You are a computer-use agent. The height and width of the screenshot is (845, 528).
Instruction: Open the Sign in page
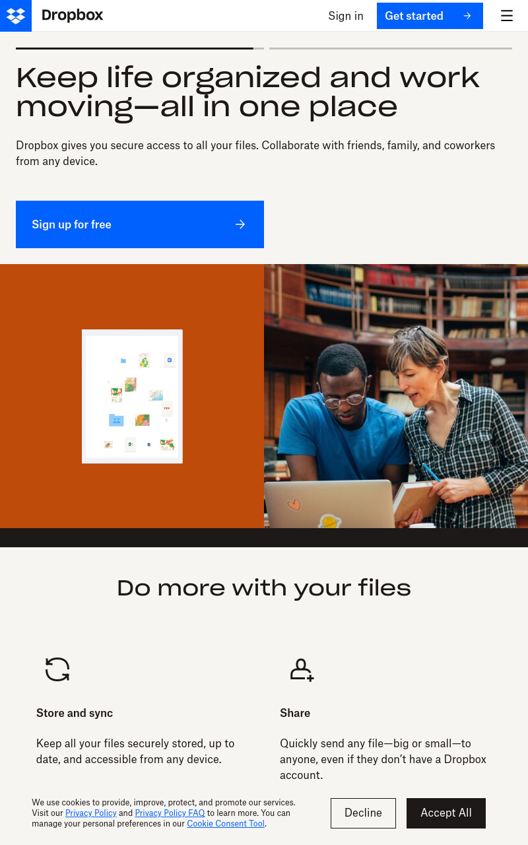(x=346, y=16)
